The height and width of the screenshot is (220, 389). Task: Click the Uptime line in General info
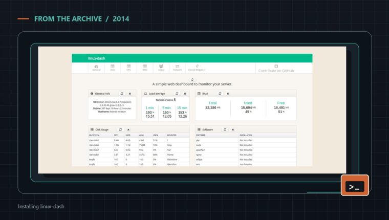[x=112, y=108]
